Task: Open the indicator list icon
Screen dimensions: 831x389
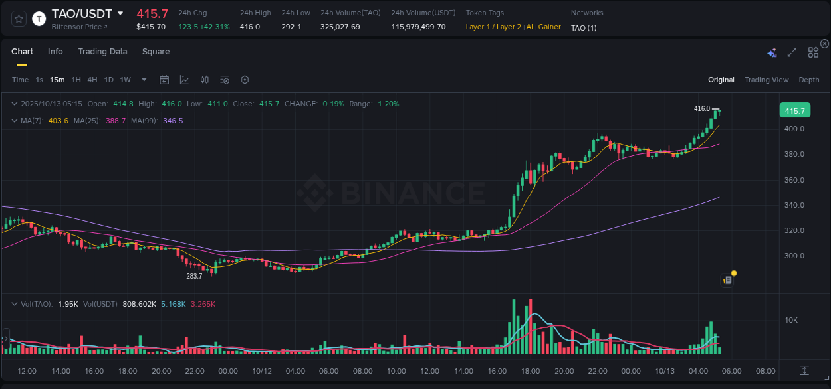Action: (x=225, y=80)
